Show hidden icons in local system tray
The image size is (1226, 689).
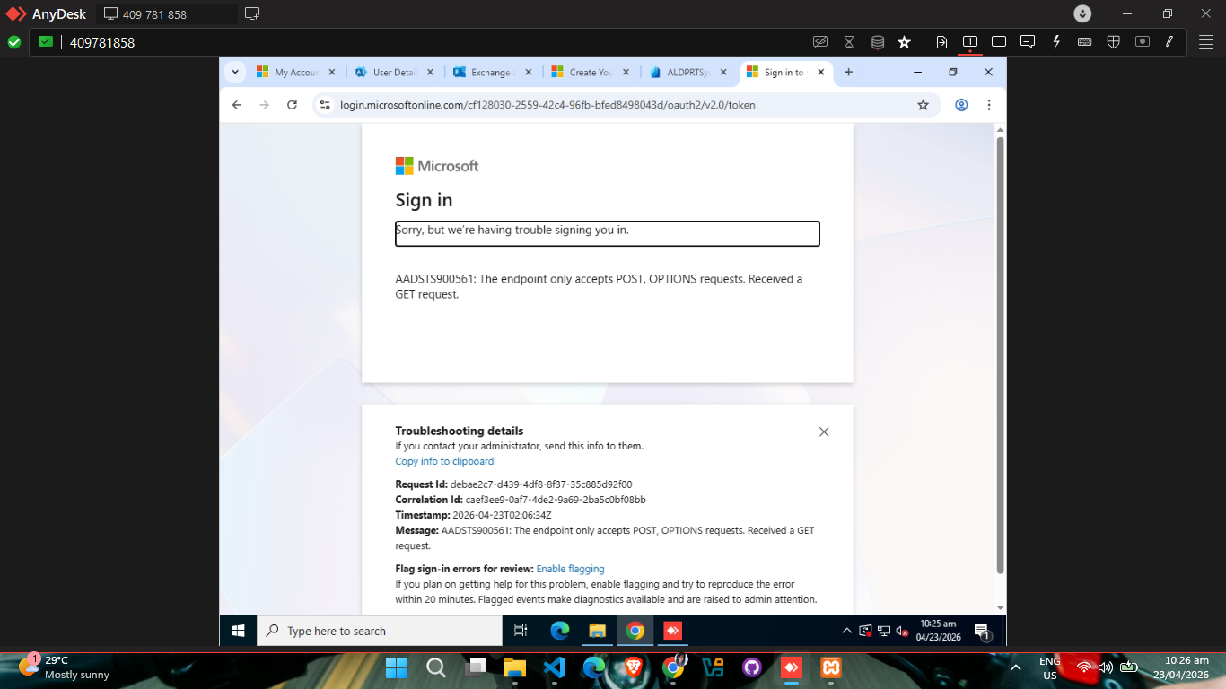pos(1016,667)
